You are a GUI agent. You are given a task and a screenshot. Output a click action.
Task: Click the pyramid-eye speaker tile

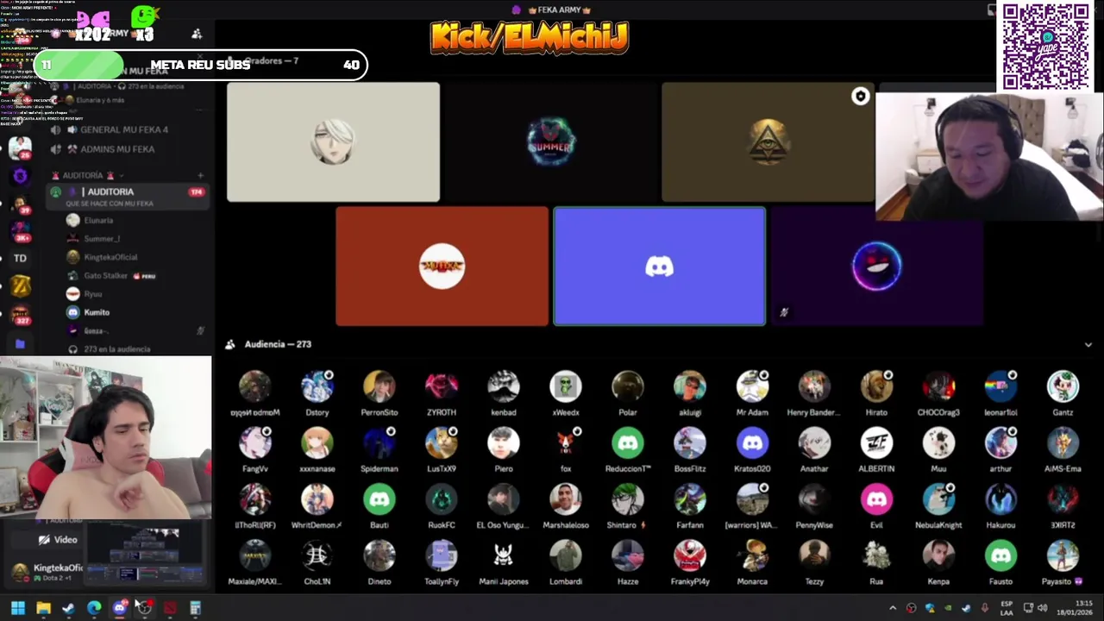[768, 142]
